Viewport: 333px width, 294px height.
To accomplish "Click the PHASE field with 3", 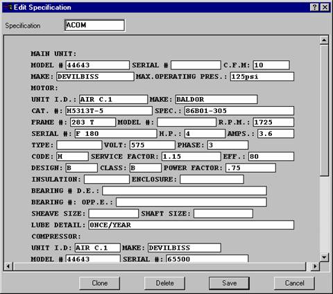I will pyautogui.click(x=228, y=145).
